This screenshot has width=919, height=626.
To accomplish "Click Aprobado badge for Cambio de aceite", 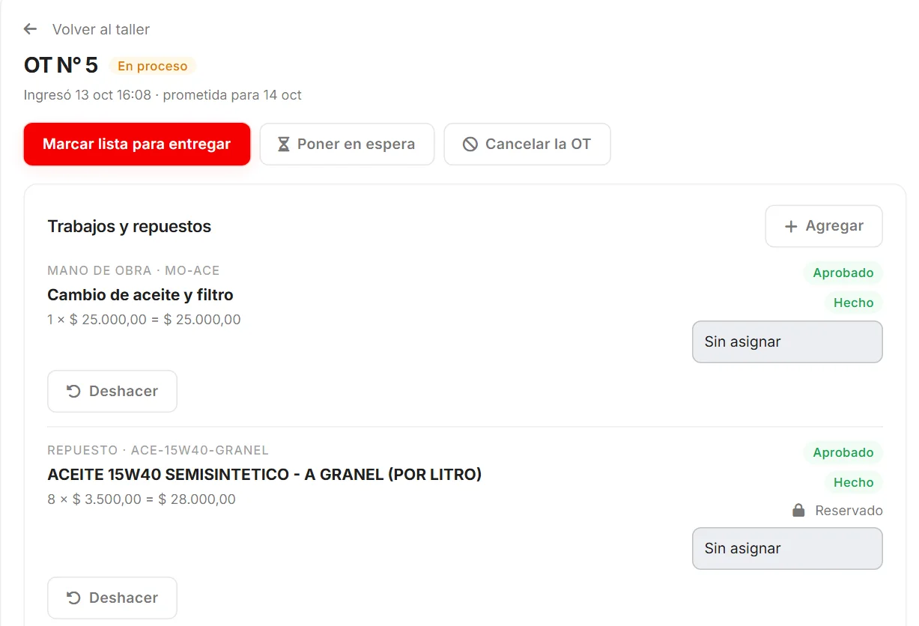I will (843, 273).
